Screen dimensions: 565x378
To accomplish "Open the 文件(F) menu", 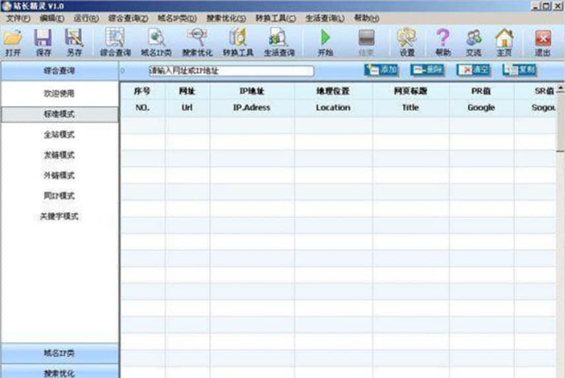I will [x=18, y=18].
